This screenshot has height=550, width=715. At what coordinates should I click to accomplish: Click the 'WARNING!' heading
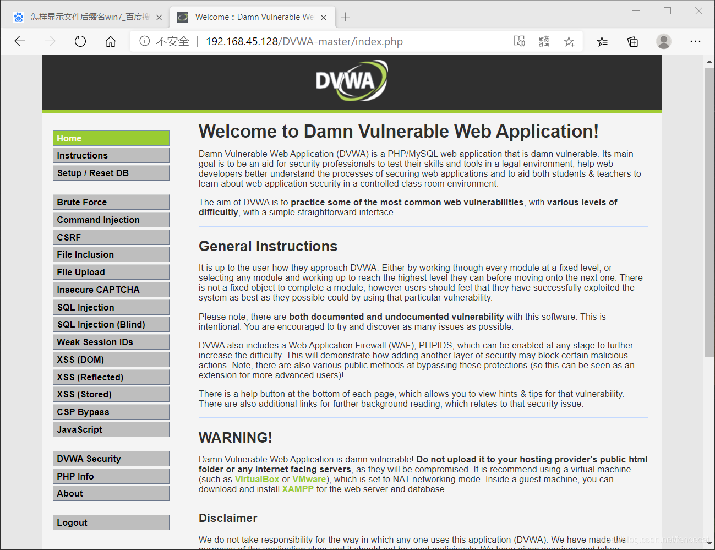pyautogui.click(x=236, y=438)
